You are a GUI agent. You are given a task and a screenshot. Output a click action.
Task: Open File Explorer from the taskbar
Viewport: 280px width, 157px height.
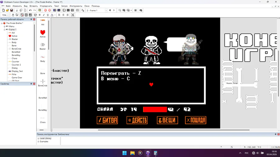coord(132,153)
